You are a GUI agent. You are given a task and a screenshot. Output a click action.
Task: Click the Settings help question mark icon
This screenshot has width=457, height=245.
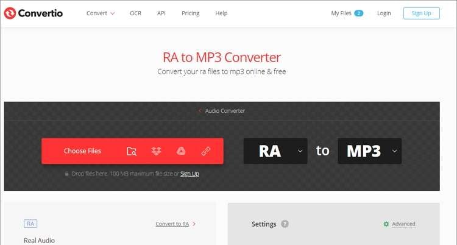(285, 224)
